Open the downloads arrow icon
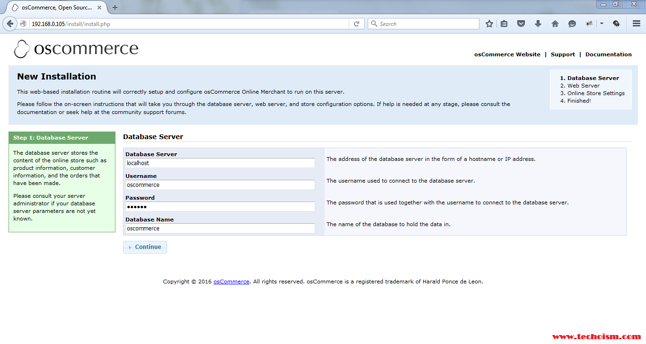 [538, 24]
